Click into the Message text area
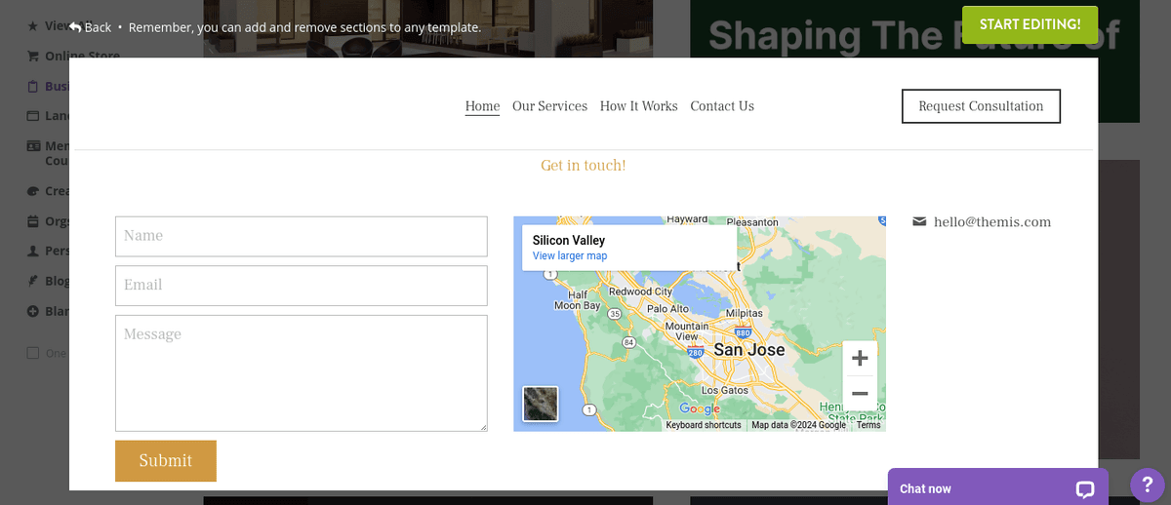Screen dimensions: 1171x505 301,372
